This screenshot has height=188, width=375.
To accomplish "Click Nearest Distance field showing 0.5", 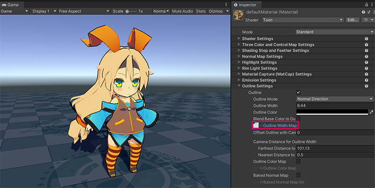I will coord(335,155).
